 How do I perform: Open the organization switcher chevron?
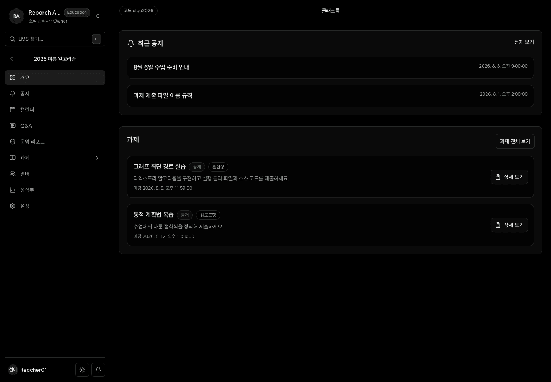(x=98, y=16)
